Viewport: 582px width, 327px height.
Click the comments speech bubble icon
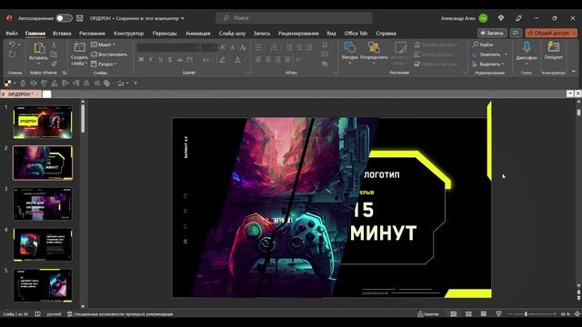(516, 33)
